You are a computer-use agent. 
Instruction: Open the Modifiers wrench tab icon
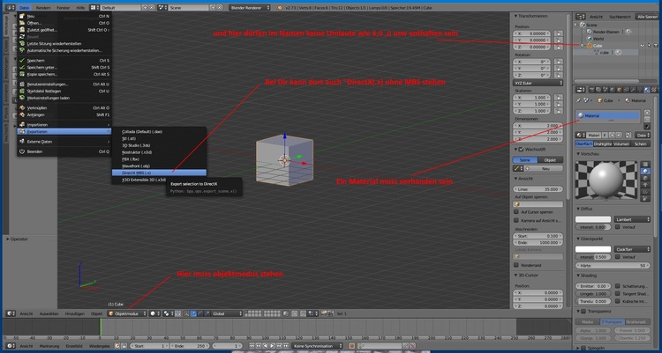click(633, 89)
